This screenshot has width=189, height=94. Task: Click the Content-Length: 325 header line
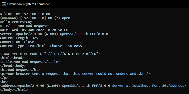click(x=19, y=38)
